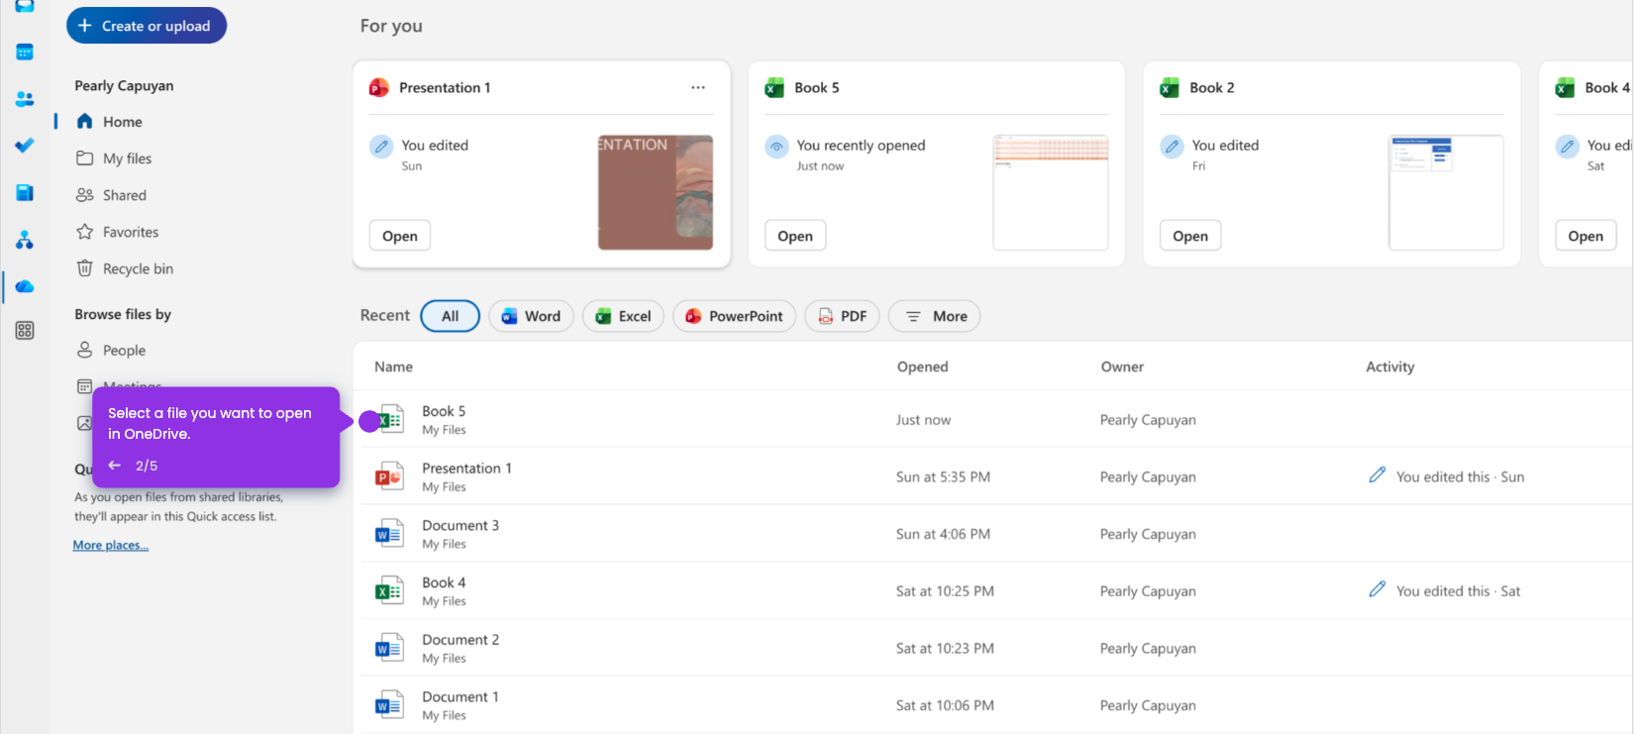Open My files in the sidebar
This screenshot has width=1634, height=734.
127,158
